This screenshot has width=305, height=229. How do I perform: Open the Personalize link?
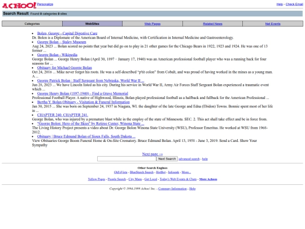tap(45, 5)
